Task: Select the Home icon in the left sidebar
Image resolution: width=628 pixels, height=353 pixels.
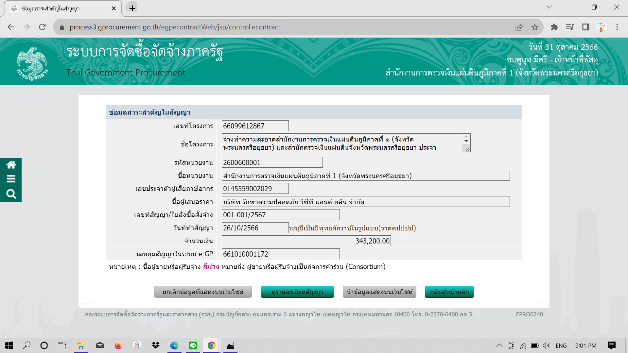Action: coord(11,165)
